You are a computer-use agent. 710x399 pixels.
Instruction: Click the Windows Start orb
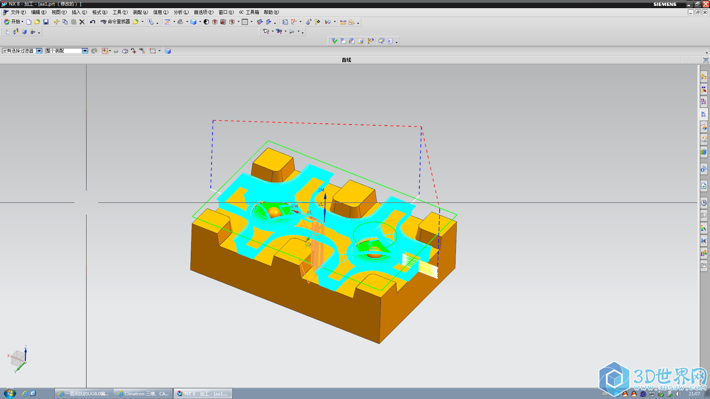10,393
